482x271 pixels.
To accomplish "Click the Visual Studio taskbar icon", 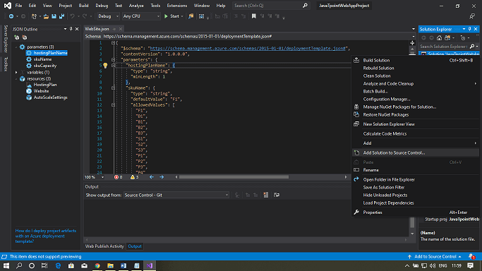I will [x=150, y=265].
